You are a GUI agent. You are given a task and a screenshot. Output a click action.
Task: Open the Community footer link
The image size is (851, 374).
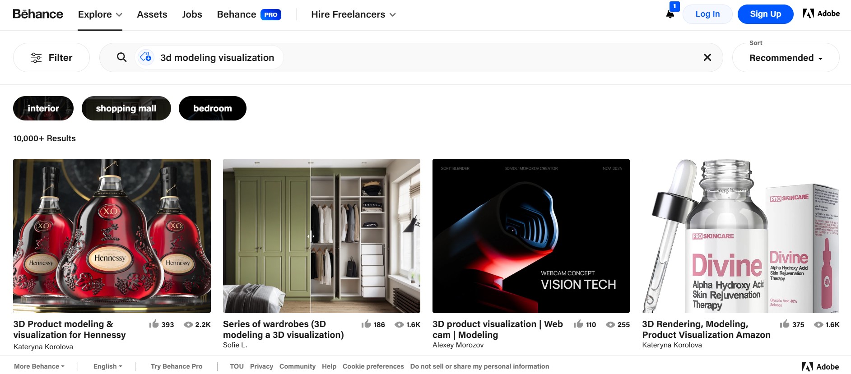(298, 366)
